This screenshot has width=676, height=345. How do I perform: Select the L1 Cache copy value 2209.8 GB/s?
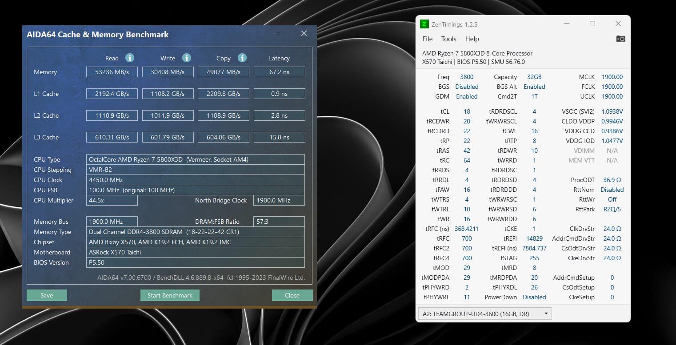tap(224, 94)
